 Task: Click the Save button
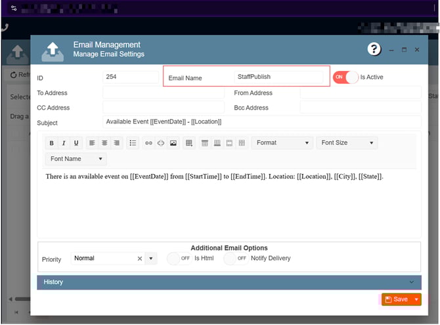[397, 299]
